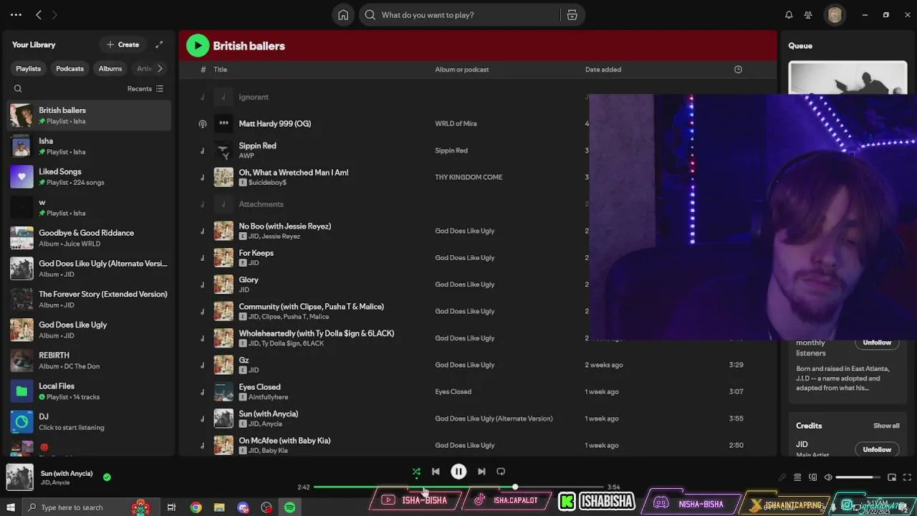Open Aintfullyhere artist link
The width and height of the screenshot is (917, 516).
point(268,397)
